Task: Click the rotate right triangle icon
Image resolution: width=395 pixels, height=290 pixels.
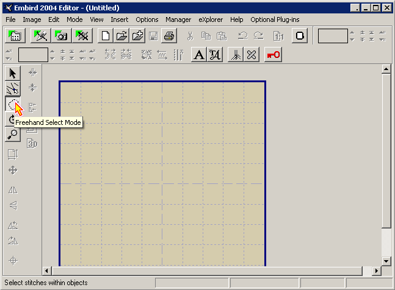Action: tap(13, 241)
